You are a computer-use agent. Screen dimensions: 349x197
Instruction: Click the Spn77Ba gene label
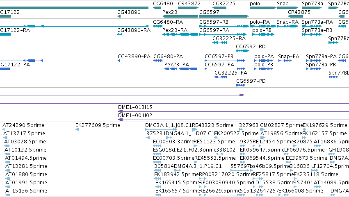313,4
